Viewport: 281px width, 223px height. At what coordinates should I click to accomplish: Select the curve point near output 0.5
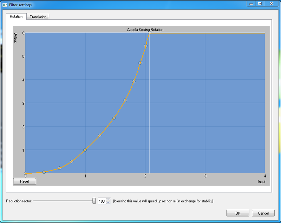72,162
